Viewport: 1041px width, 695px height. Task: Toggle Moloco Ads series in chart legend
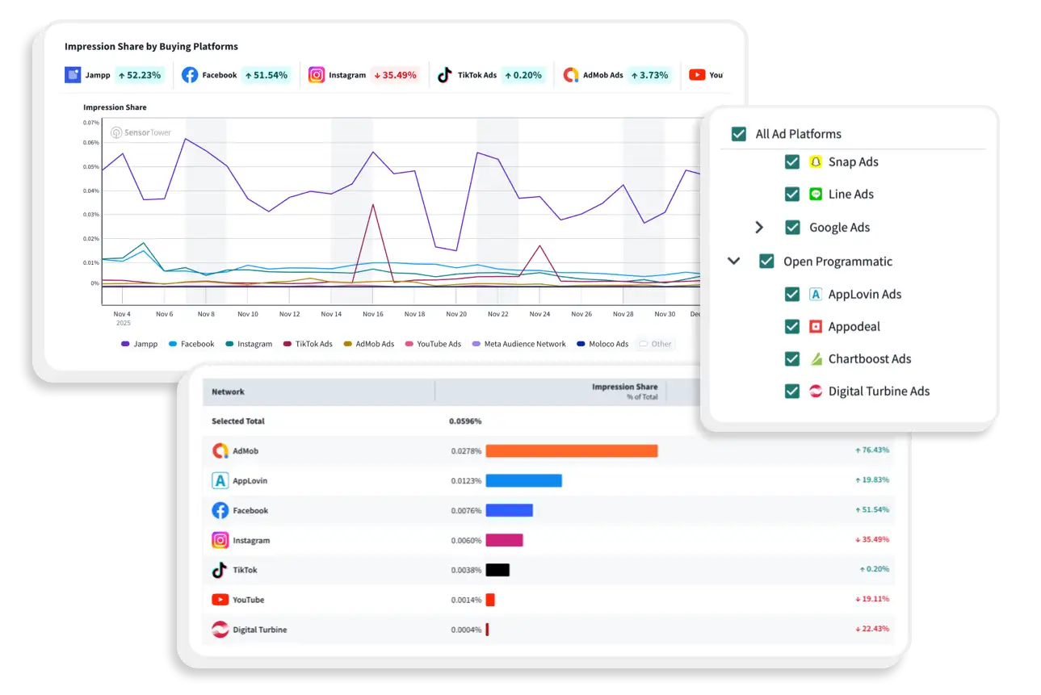603,344
